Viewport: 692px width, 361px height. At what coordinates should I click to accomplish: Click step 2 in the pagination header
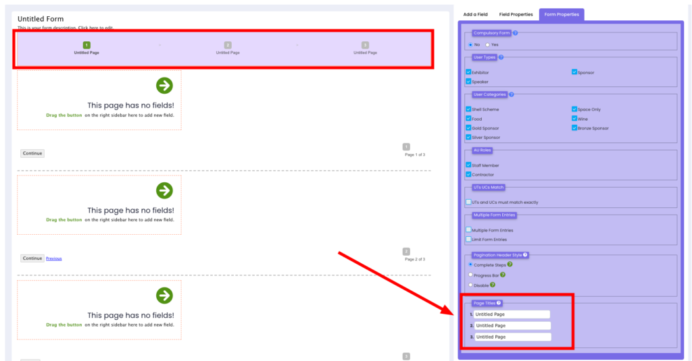tap(228, 45)
